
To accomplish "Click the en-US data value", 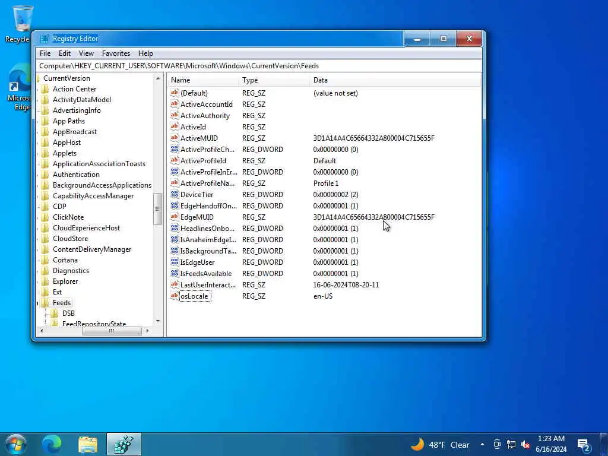I will [x=323, y=296].
